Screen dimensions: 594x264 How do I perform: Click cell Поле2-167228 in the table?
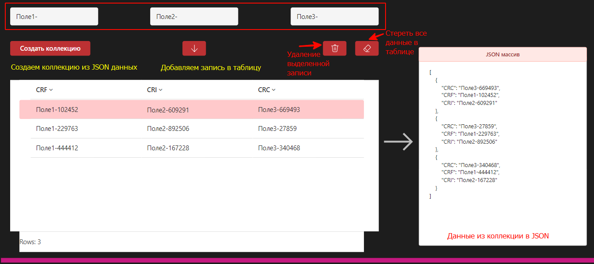click(168, 148)
